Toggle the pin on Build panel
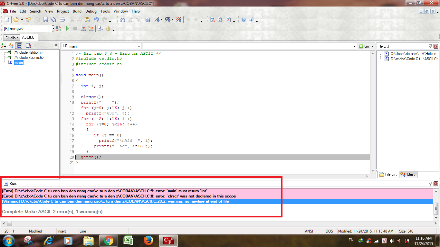 [431, 183]
